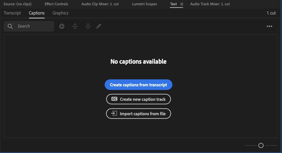Open Audio Track Mixer: 1. cut panel
This screenshot has height=153, width=282.
pos(210,4)
